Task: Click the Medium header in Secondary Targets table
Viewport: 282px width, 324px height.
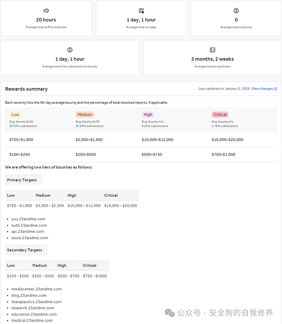Action: [x=39, y=266]
